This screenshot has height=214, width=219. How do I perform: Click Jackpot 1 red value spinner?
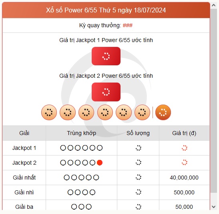(184, 148)
